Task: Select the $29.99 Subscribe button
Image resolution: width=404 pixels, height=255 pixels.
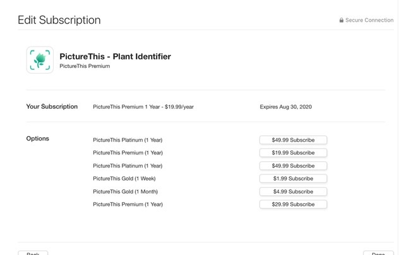Action: [x=293, y=205]
